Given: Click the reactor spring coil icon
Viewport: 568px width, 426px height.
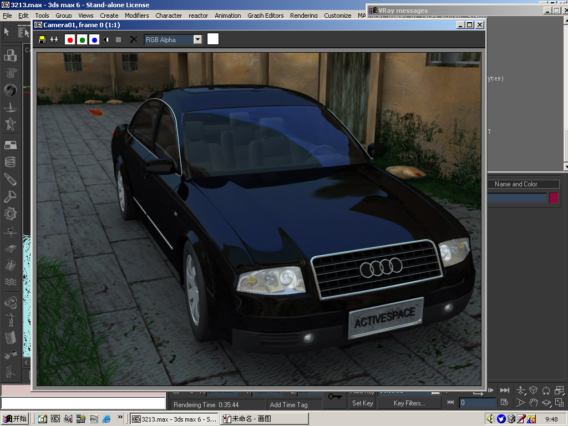Looking at the screenshot, I should [10, 162].
